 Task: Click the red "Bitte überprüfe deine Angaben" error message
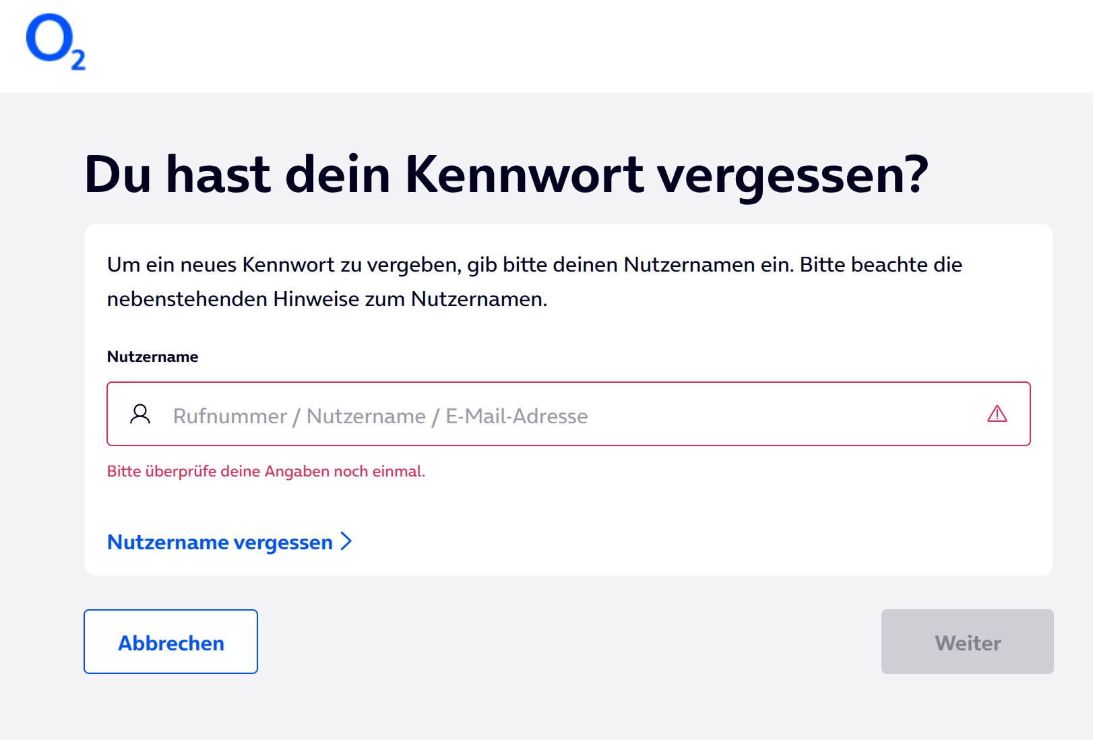266,471
